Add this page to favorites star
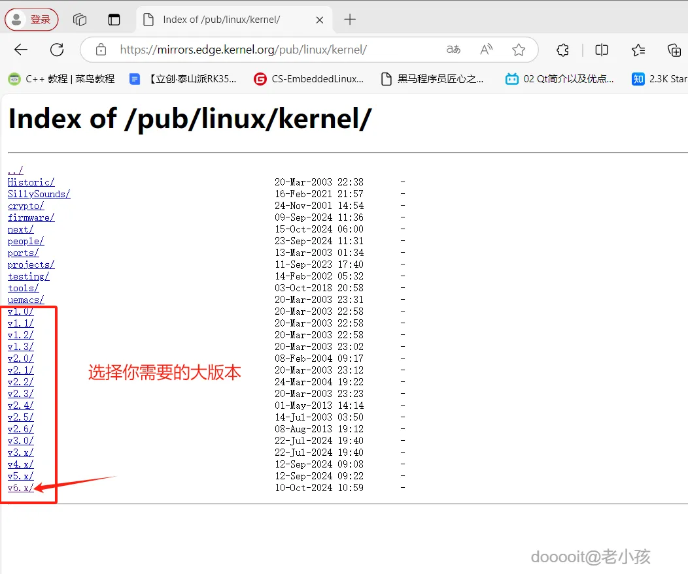 coord(519,50)
